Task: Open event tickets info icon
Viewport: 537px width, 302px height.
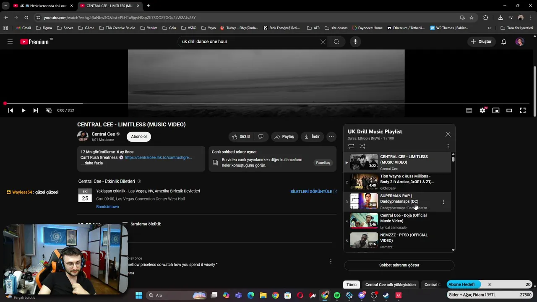Action: 139,181
